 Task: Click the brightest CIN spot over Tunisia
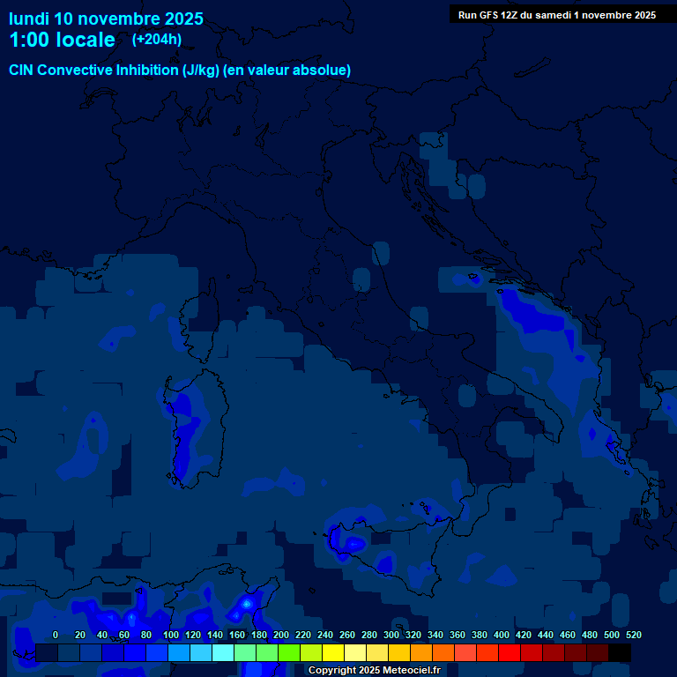248,604
